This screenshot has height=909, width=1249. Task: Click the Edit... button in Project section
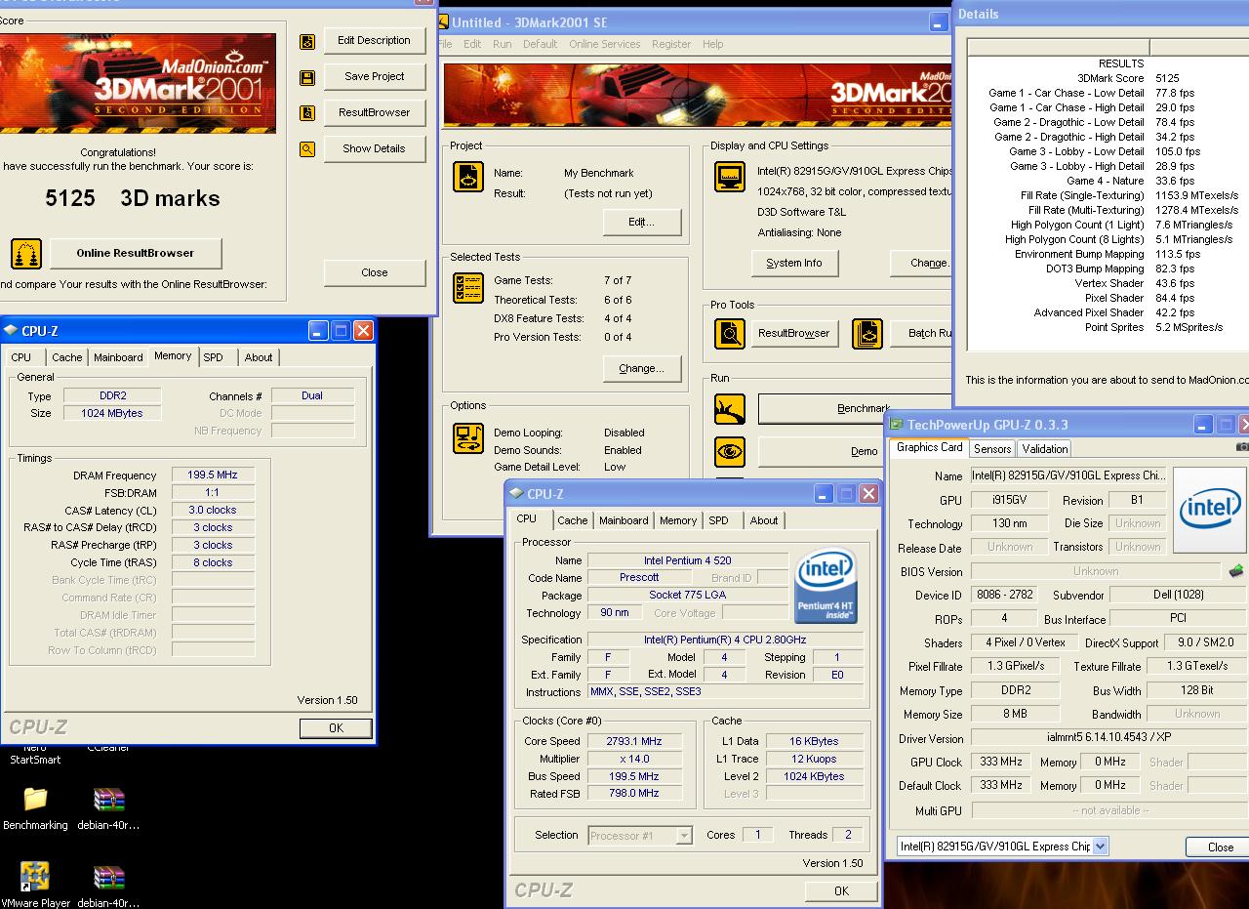click(x=641, y=222)
